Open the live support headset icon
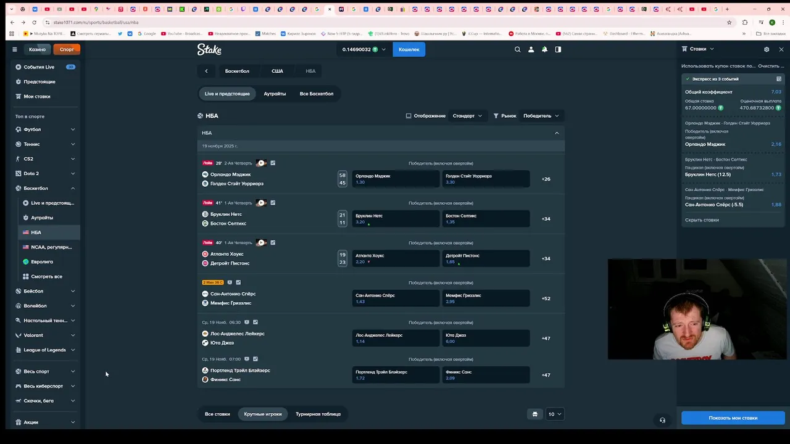The height and width of the screenshot is (444, 790). (662, 421)
